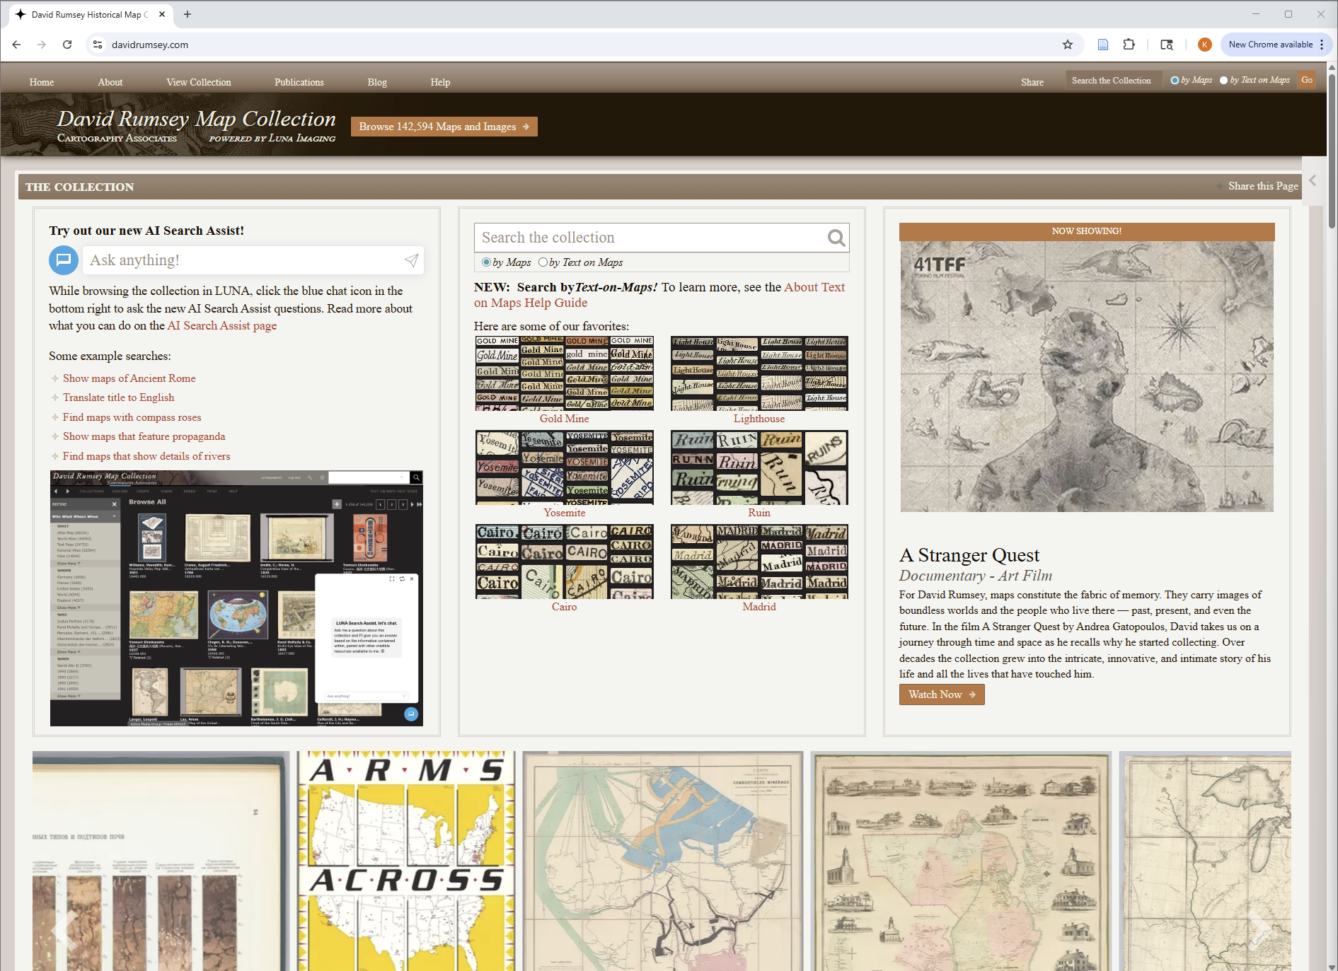This screenshot has width=1338, height=971.
Task: Click Share in the top navigation
Action: (1032, 82)
